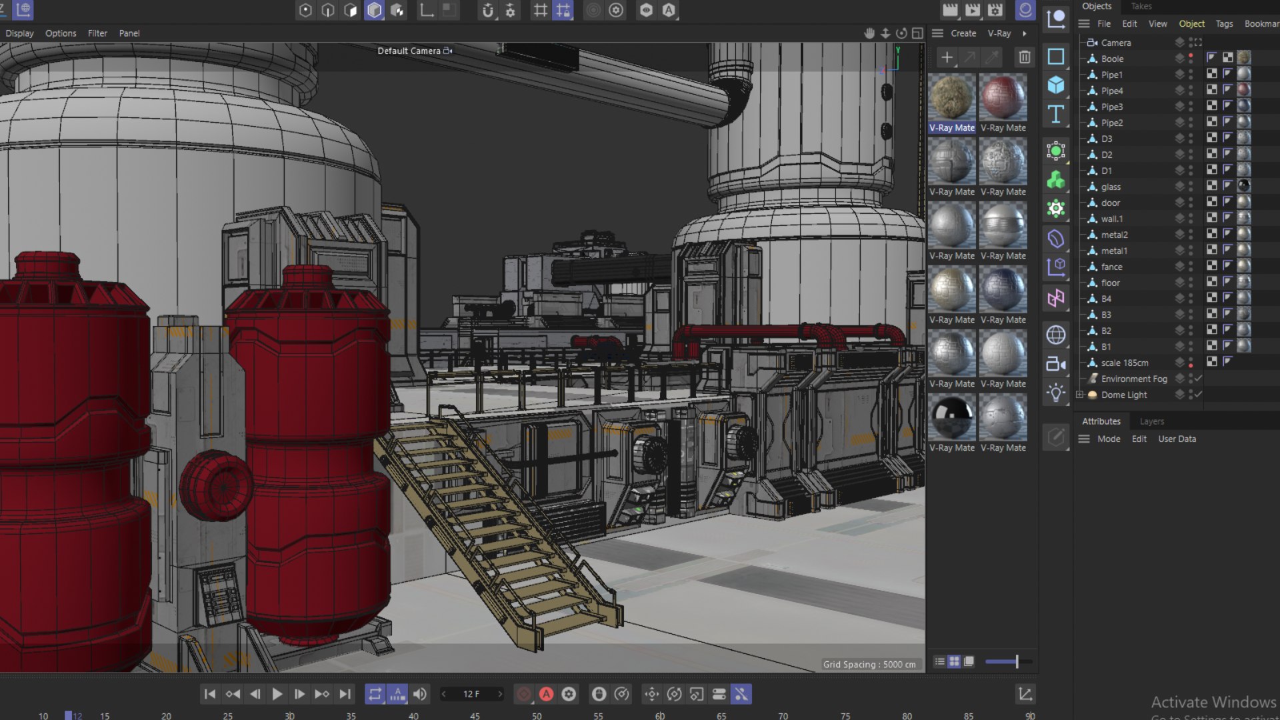Open keyframe selection settings gear
Screen dimensions: 1280x720
point(569,694)
